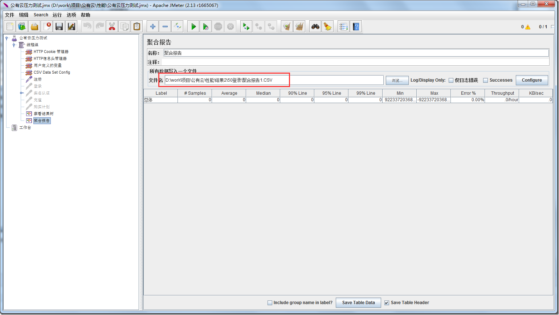Click the 文件名 file path input field
This screenshot has height=315, width=559.
tap(274, 80)
